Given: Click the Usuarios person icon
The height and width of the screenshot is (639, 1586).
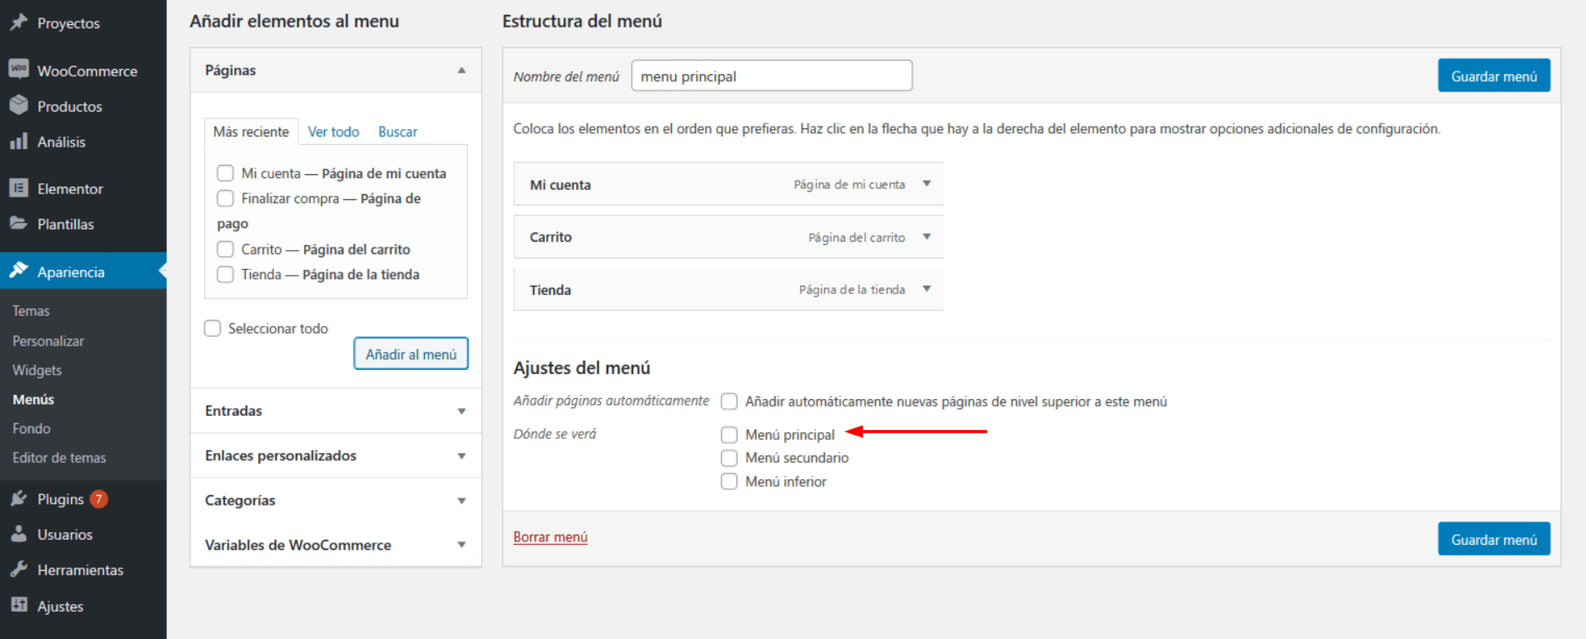Looking at the screenshot, I should [18, 534].
